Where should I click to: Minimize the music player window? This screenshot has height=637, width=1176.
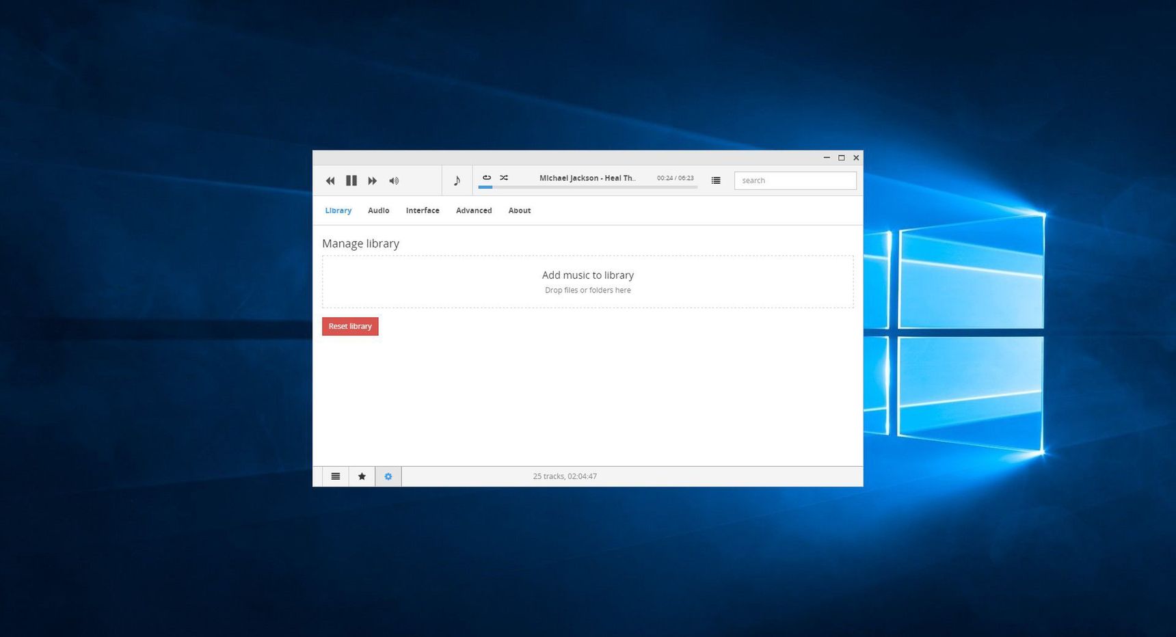point(827,158)
